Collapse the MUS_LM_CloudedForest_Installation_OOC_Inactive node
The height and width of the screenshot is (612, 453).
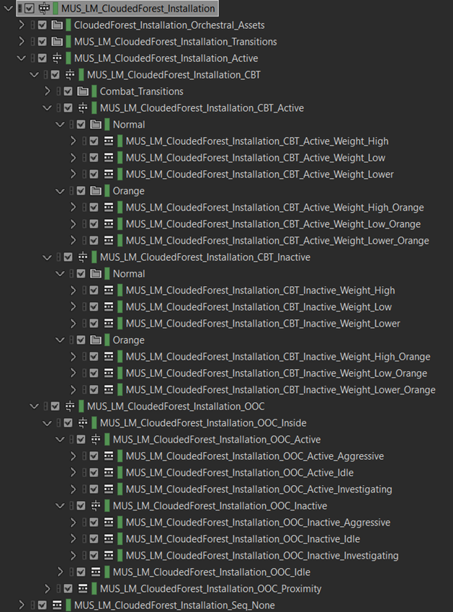coord(60,506)
